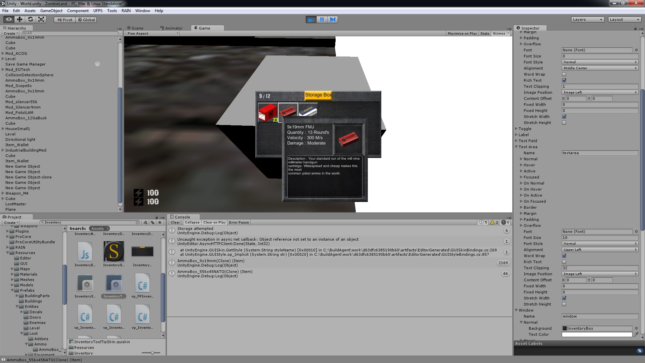Toggle Pivot handle position

point(65,20)
